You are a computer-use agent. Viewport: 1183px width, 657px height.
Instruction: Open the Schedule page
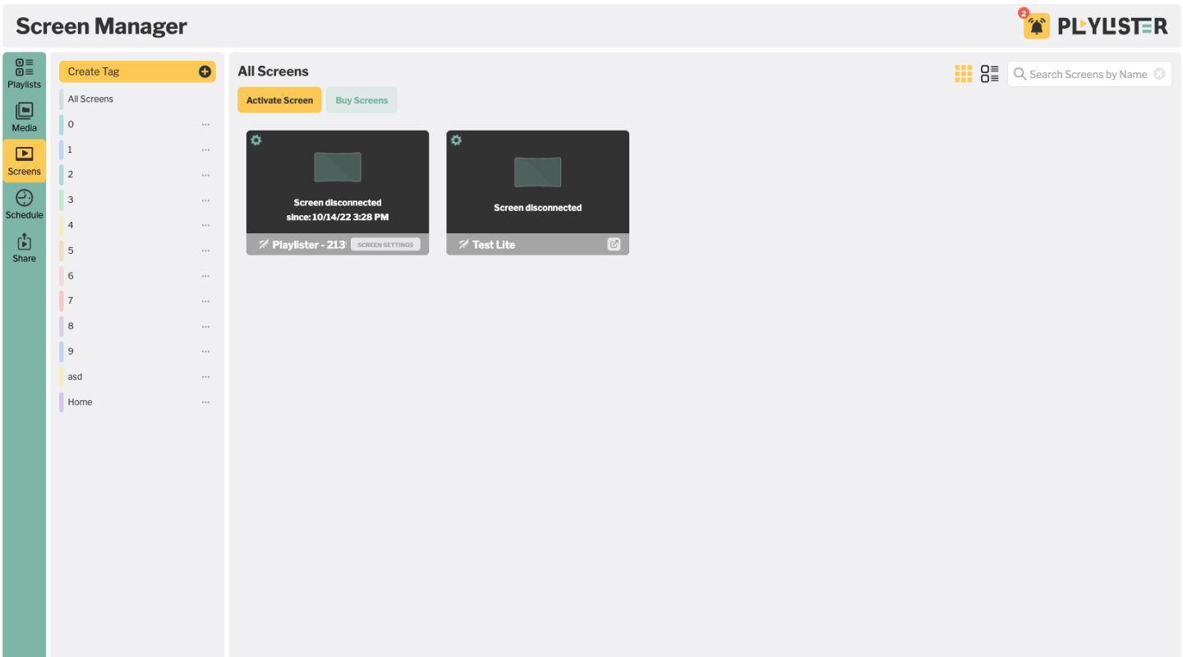[24, 204]
